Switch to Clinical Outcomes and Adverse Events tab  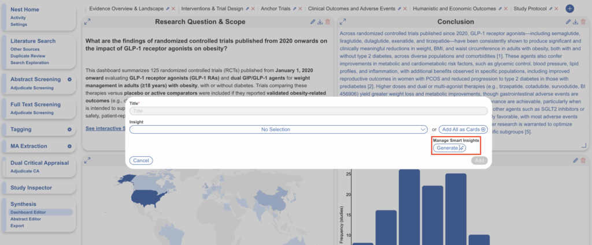(x=351, y=9)
